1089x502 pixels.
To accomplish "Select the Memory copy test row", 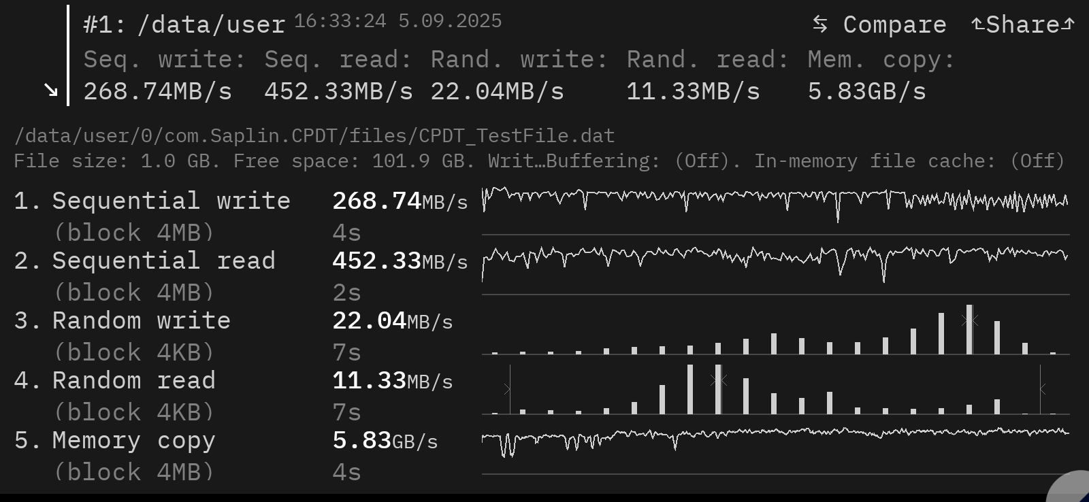I will (542, 456).
